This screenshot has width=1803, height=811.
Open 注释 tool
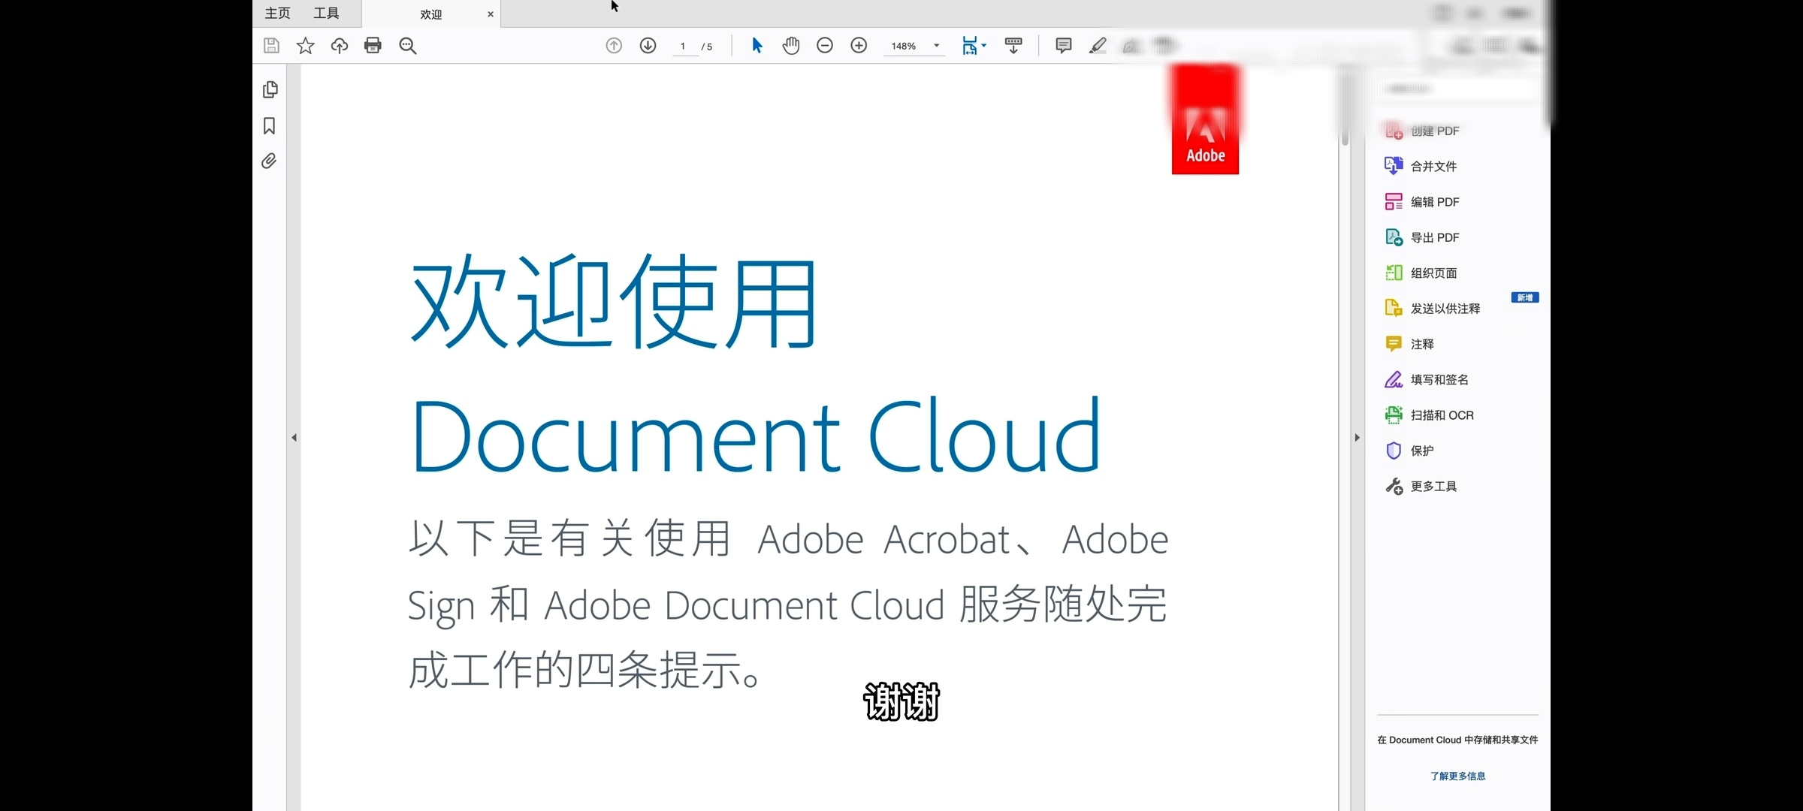tap(1409, 344)
